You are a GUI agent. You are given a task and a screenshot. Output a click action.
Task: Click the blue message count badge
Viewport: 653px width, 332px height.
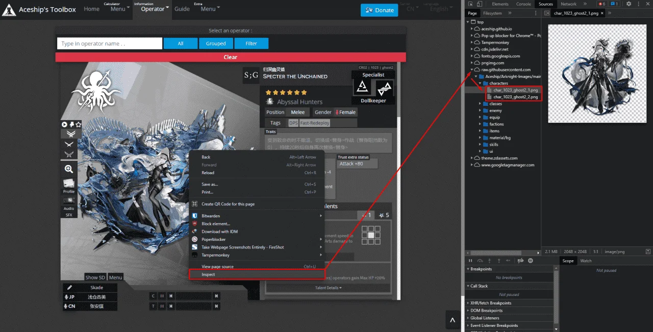coord(614,4)
